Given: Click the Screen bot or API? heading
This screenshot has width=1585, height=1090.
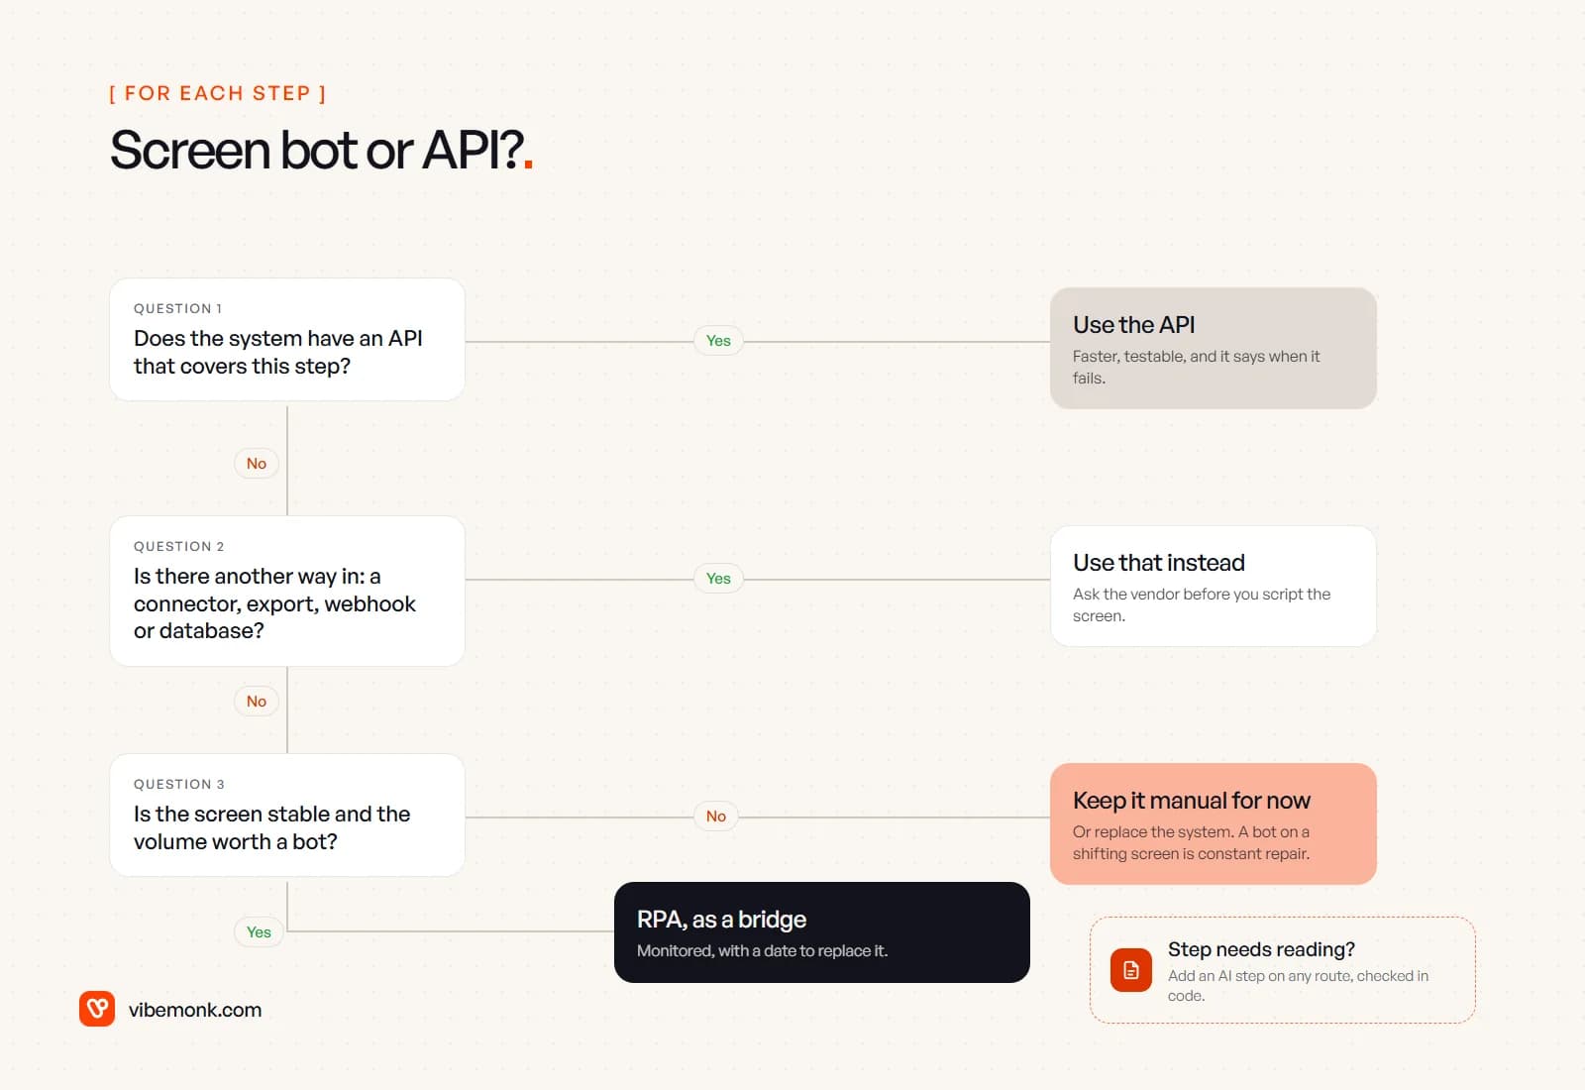Looking at the screenshot, I should coord(321,151).
